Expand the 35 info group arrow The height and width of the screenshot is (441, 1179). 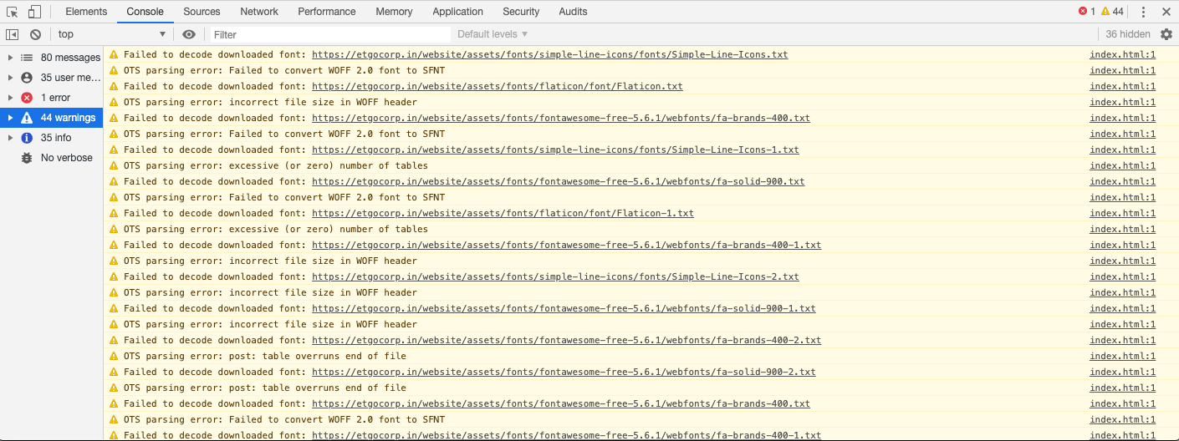(10, 138)
